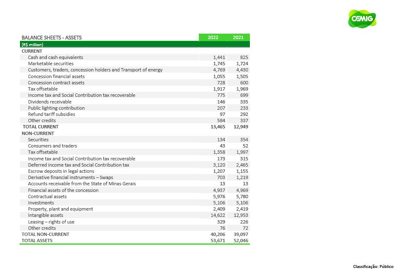Click the CEMIG logo
The image size is (396, 280).
[x=362, y=19]
